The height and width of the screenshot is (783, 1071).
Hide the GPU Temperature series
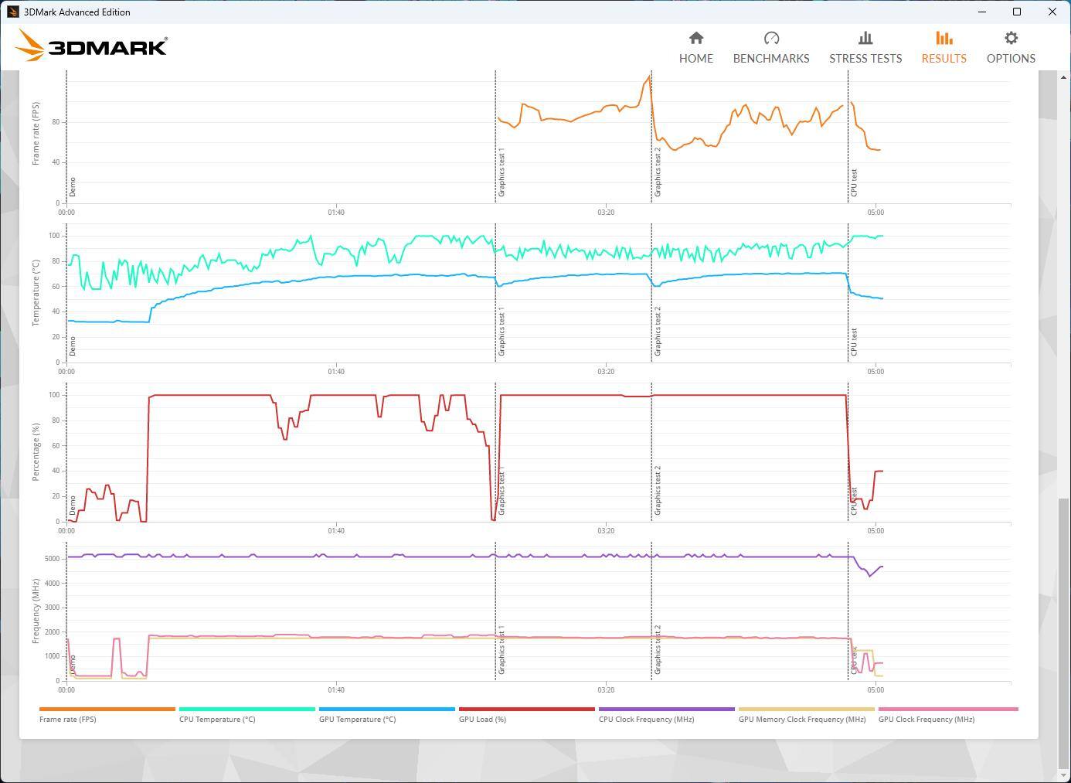click(x=357, y=719)
